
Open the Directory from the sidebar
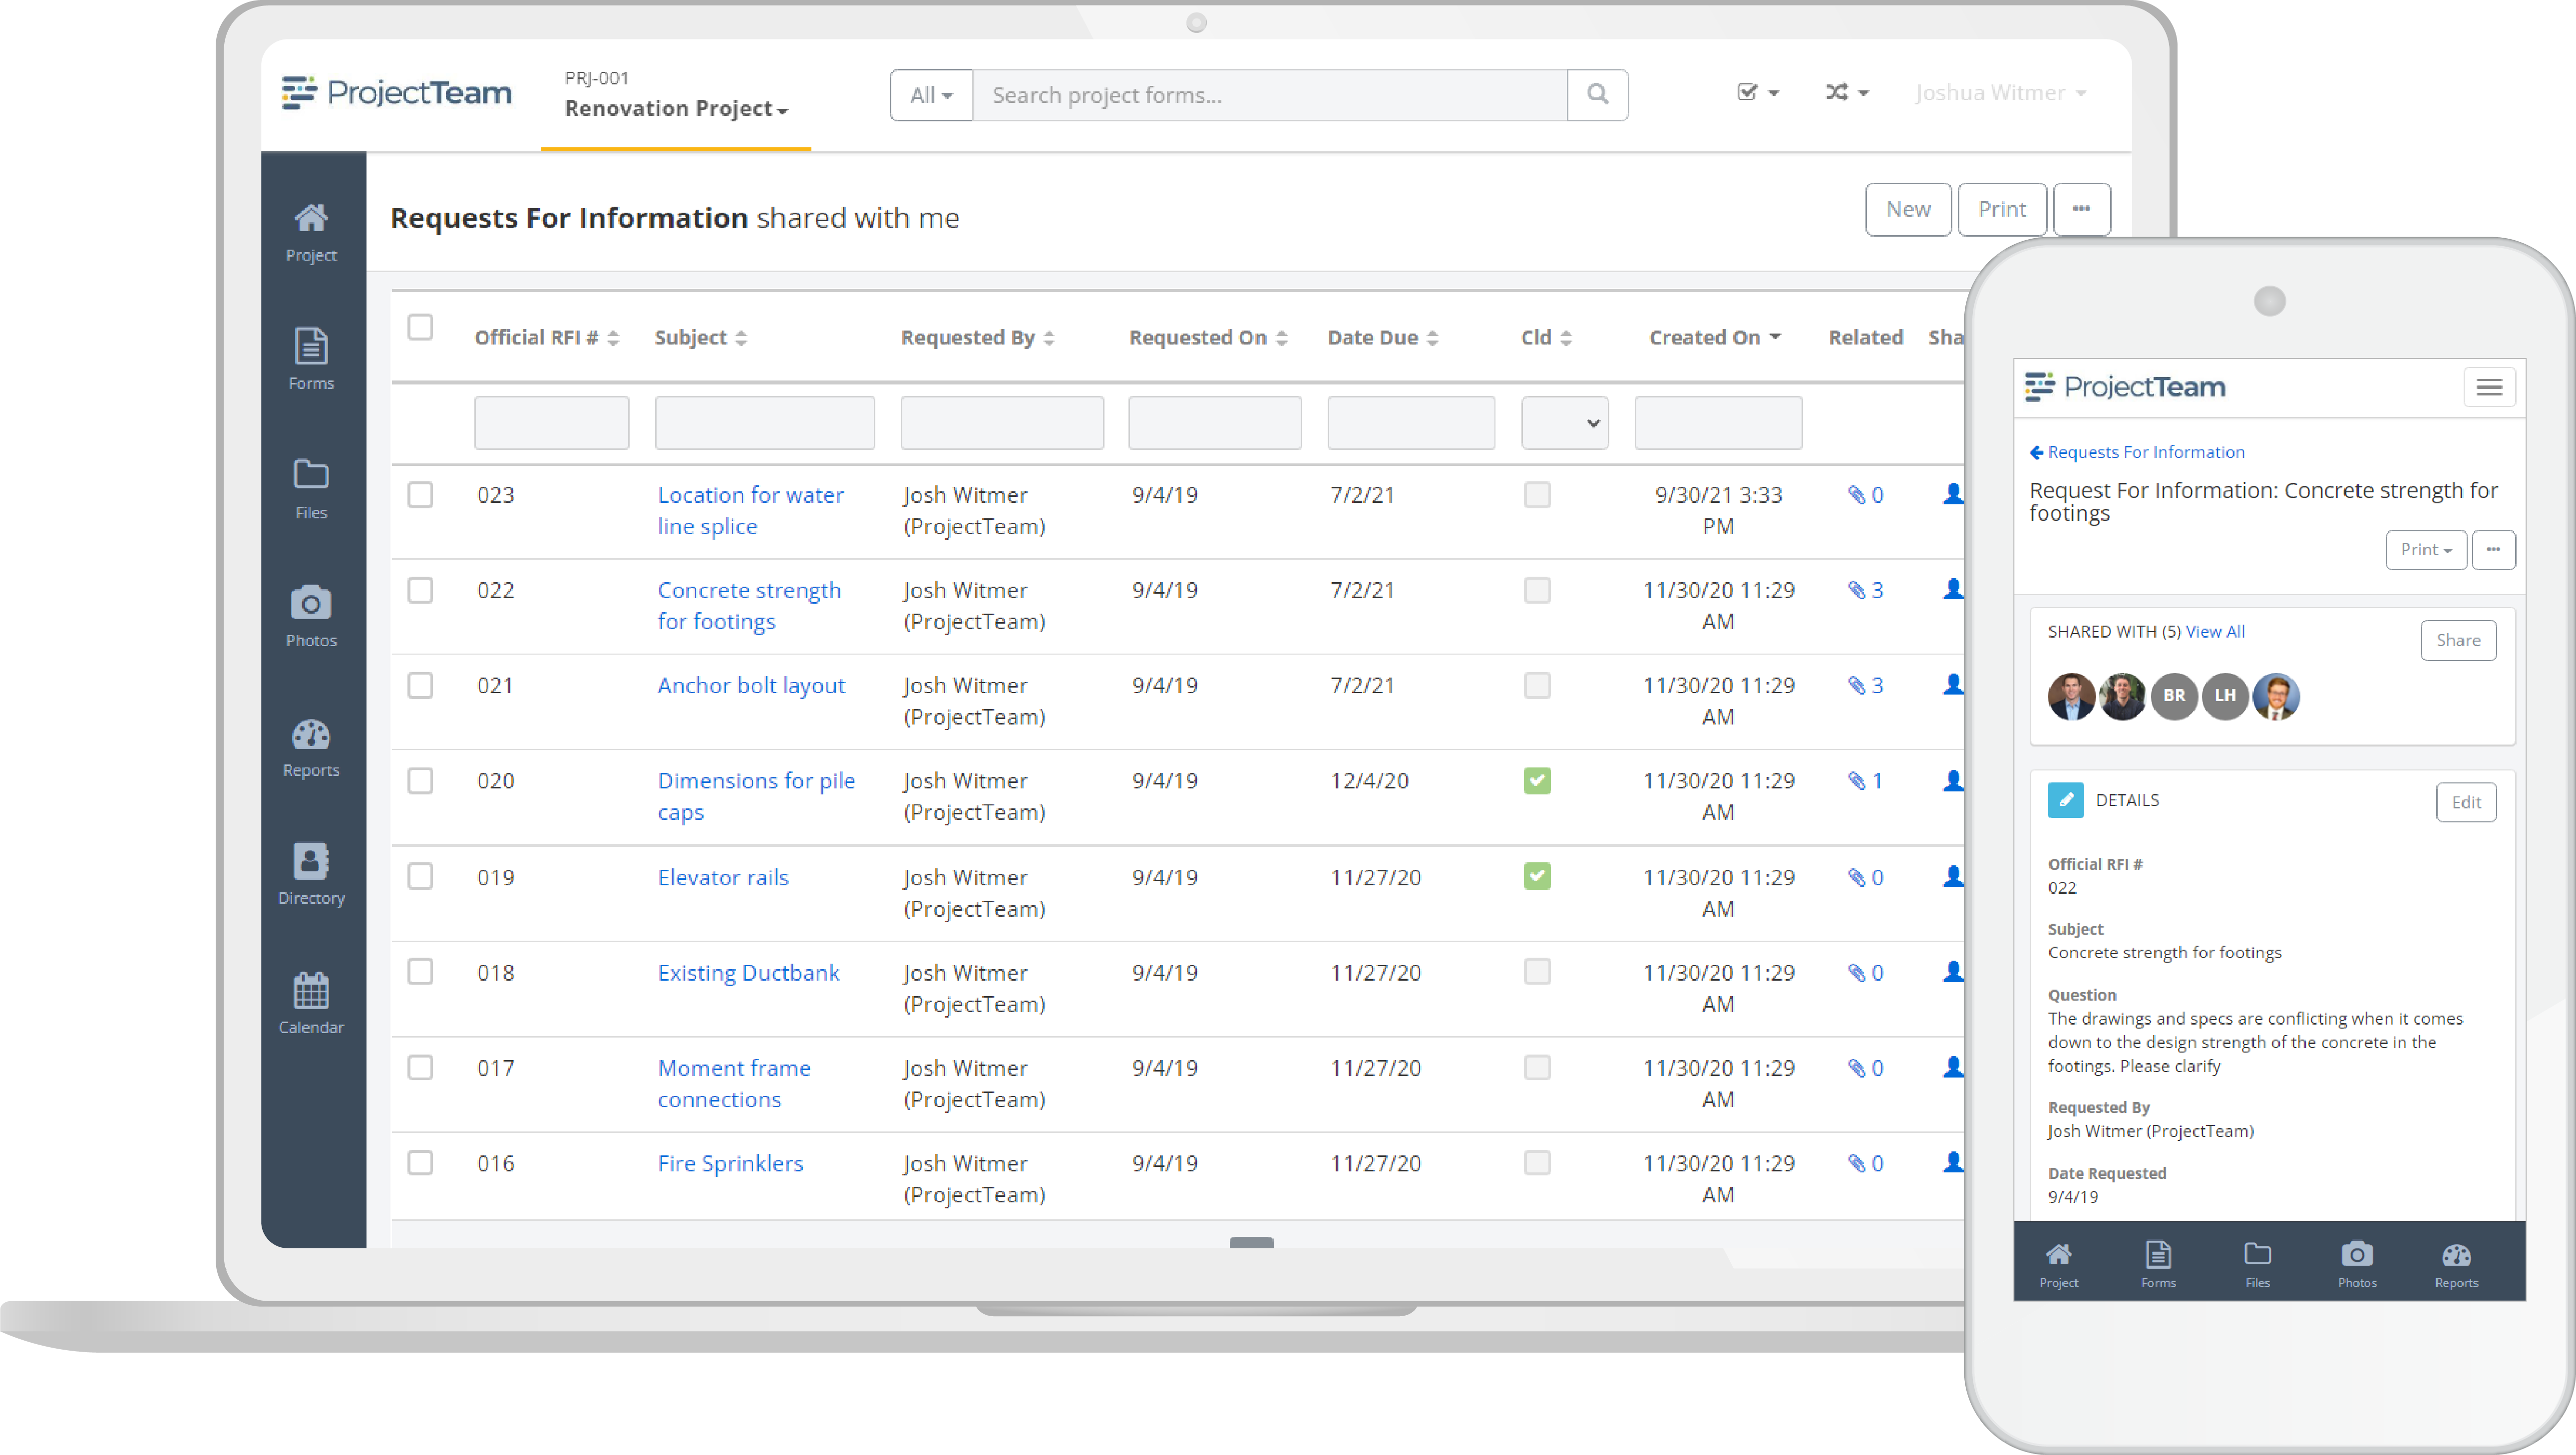(311, 873)
